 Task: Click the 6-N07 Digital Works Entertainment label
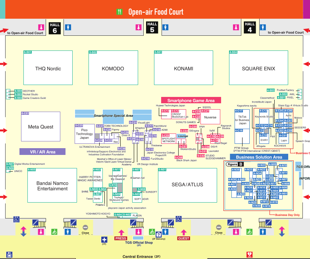(x=25, y=164)
